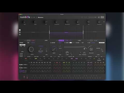The image size is (124, 93).
Task: Select the top white display-mode icon
Action: pos(20,30)
